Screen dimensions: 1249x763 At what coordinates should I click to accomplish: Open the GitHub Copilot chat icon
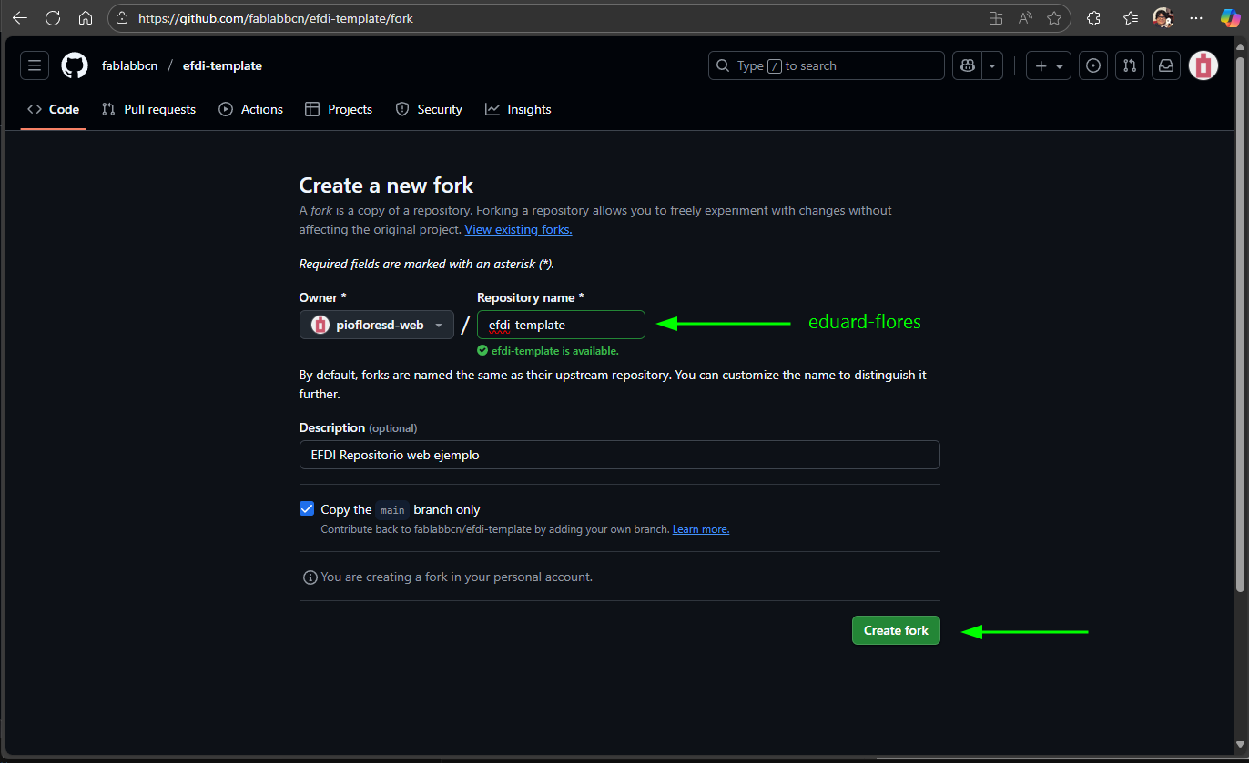coord(967,65)
